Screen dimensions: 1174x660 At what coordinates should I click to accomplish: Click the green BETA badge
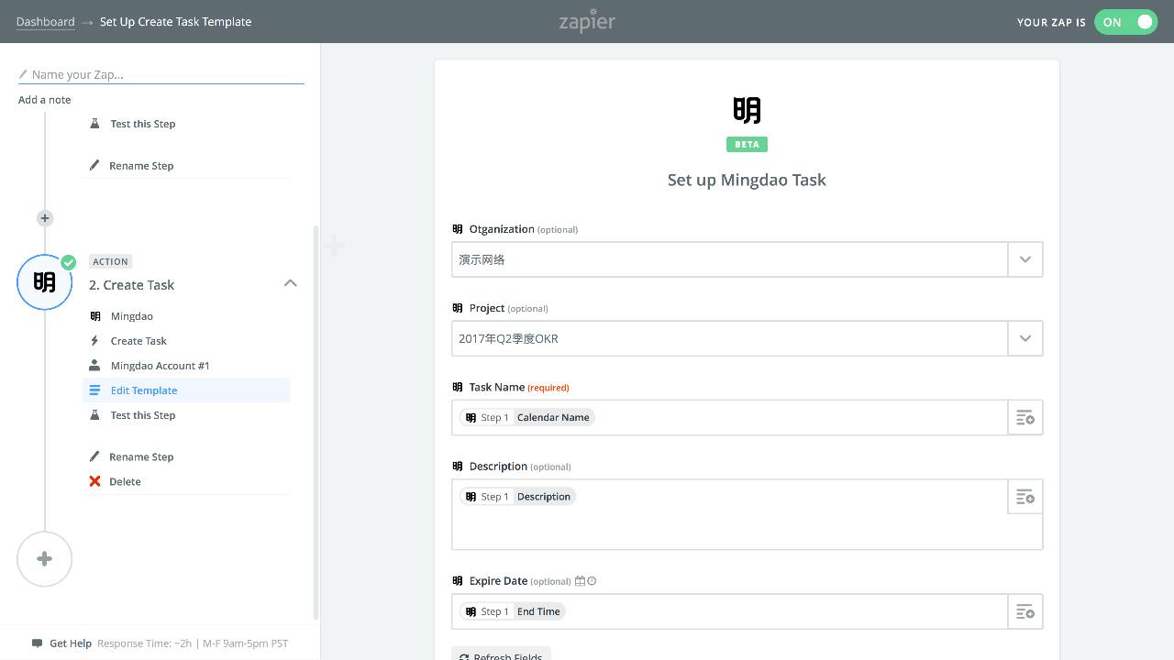coord(747,145)
